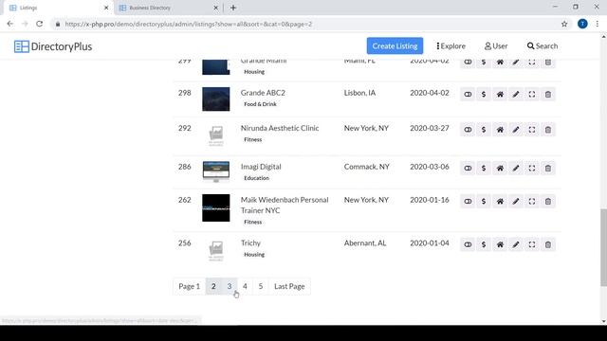
Task: Open Maik Wiedenbach listing thumbnail
Action: click(216, 208)
